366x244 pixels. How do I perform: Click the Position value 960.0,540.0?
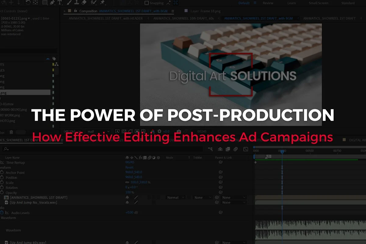point(134,178)
